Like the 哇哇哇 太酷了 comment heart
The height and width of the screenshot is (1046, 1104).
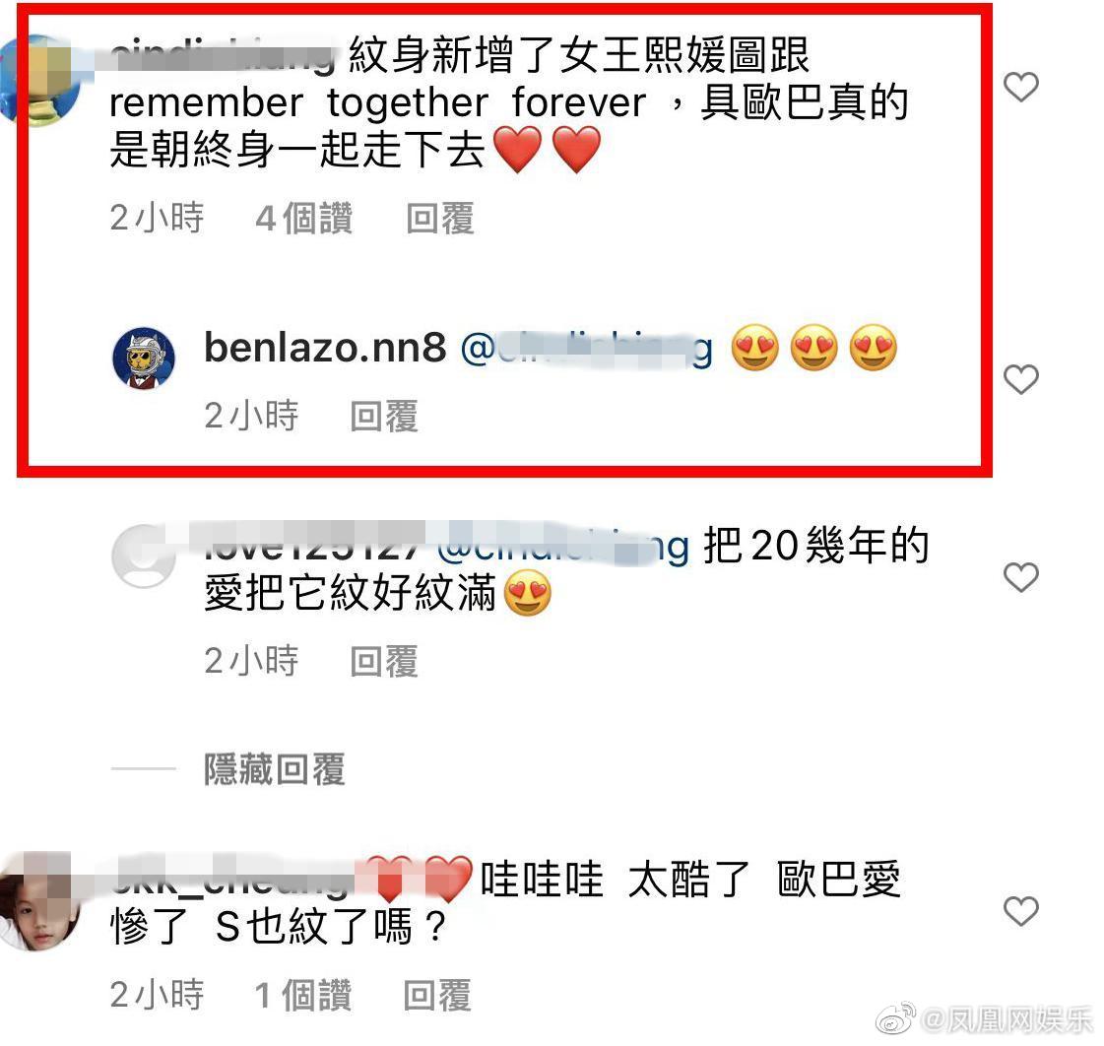click(1021, 911)
